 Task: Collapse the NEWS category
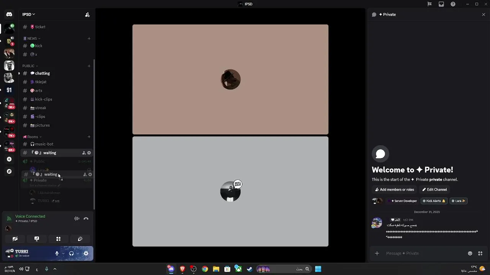tap(32, 38)
